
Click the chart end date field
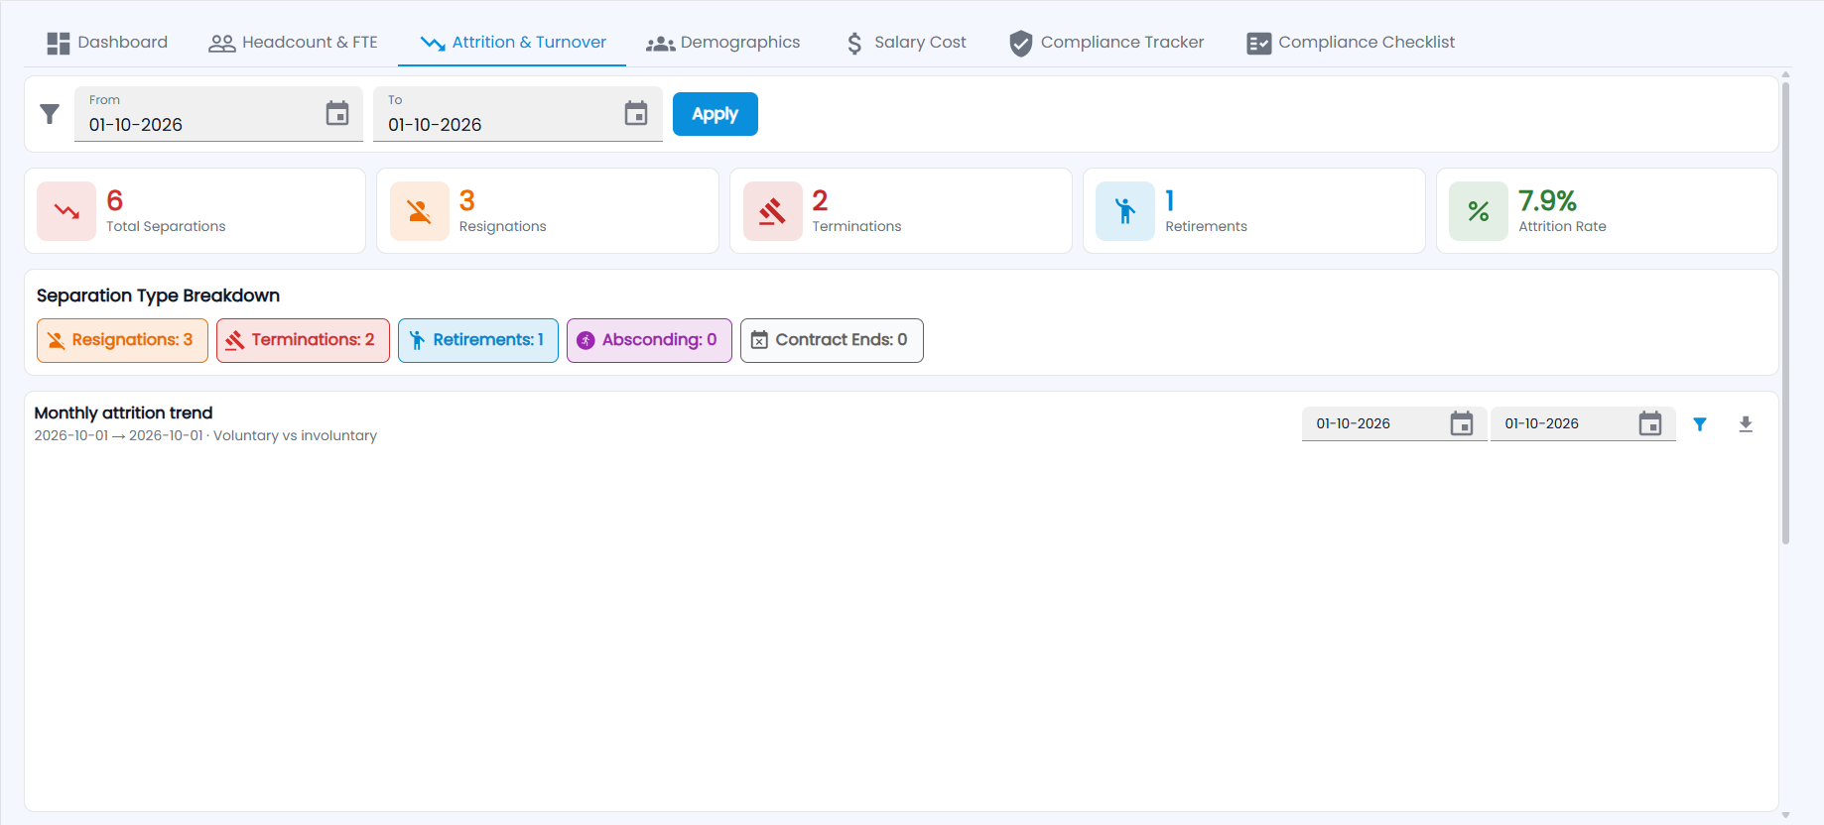[1583, 423]
